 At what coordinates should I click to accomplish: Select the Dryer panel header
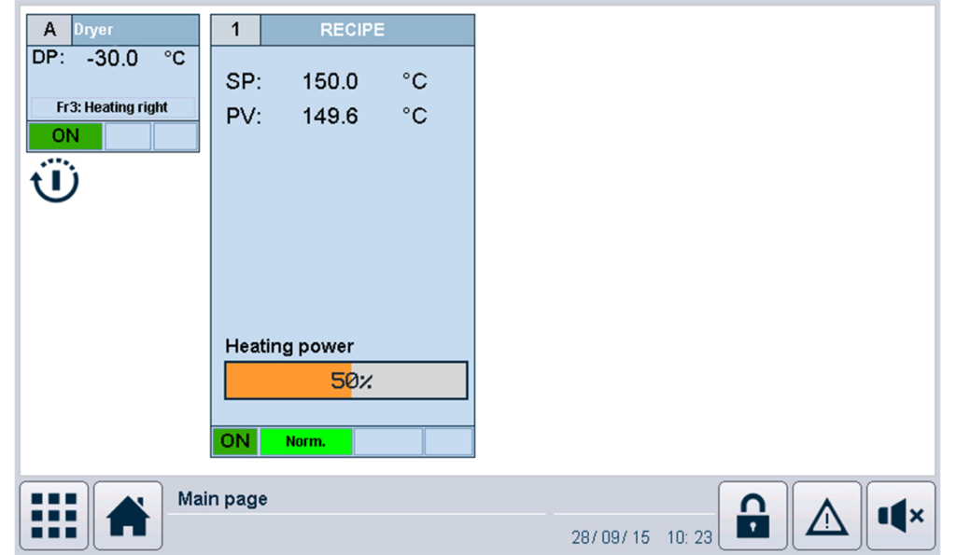coord(134,30)
